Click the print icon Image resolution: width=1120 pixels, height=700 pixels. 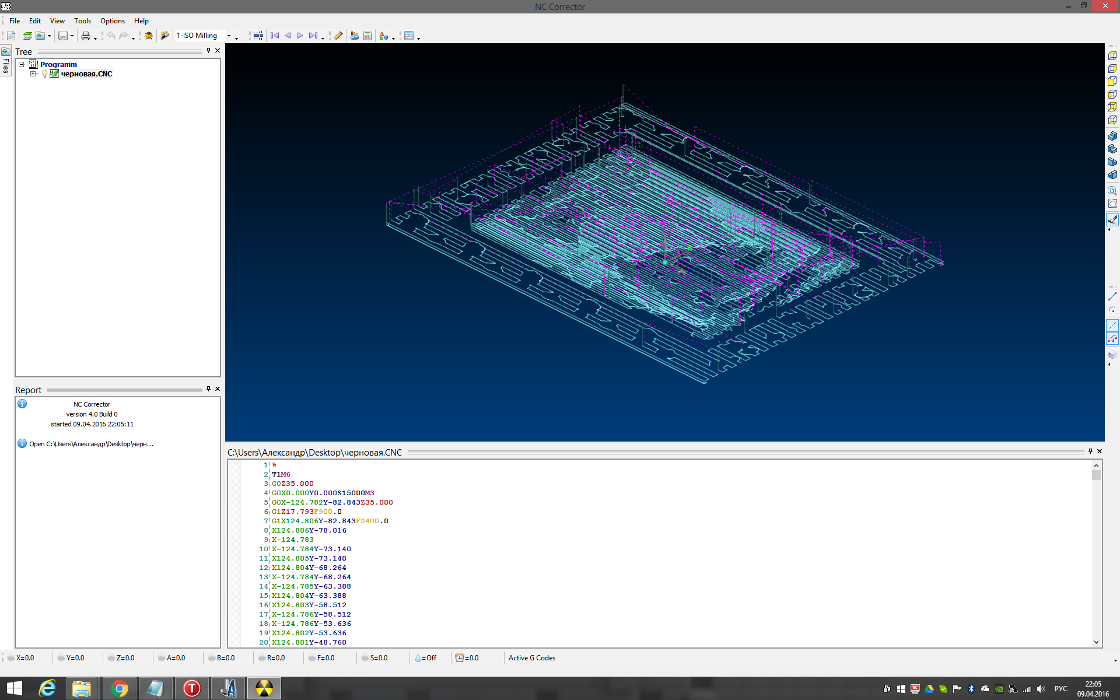86,36
